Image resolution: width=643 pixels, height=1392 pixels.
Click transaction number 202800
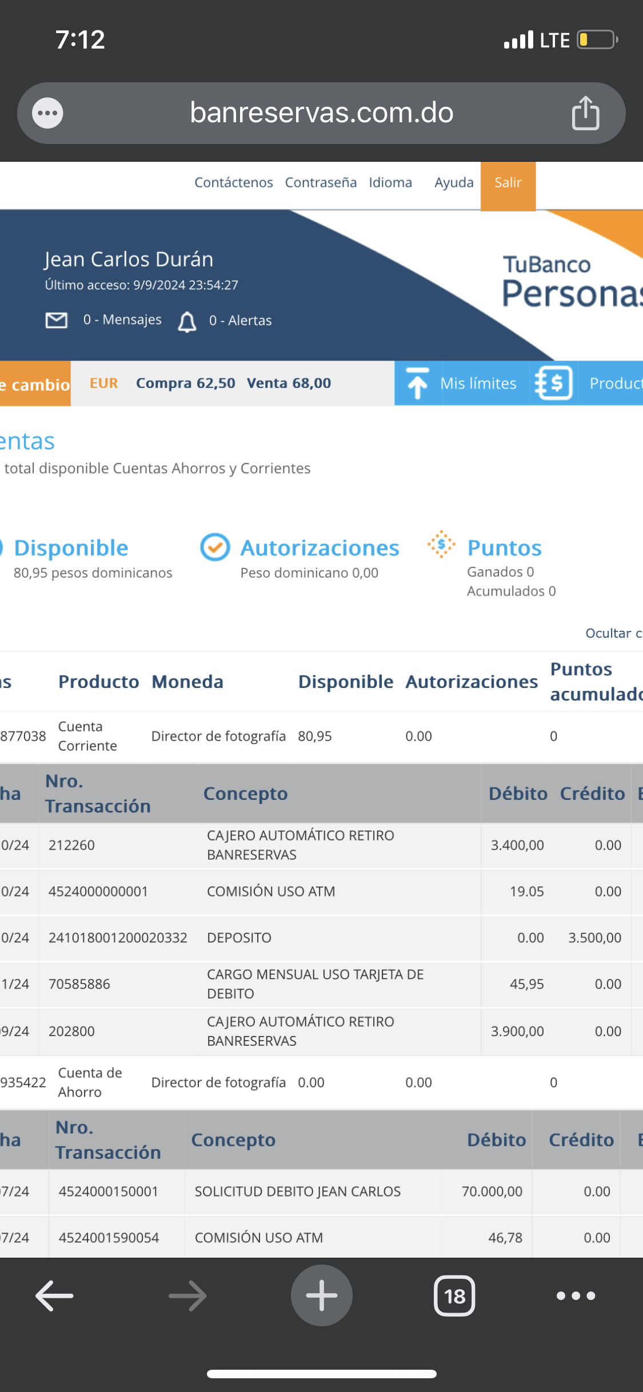(71, 1031)
